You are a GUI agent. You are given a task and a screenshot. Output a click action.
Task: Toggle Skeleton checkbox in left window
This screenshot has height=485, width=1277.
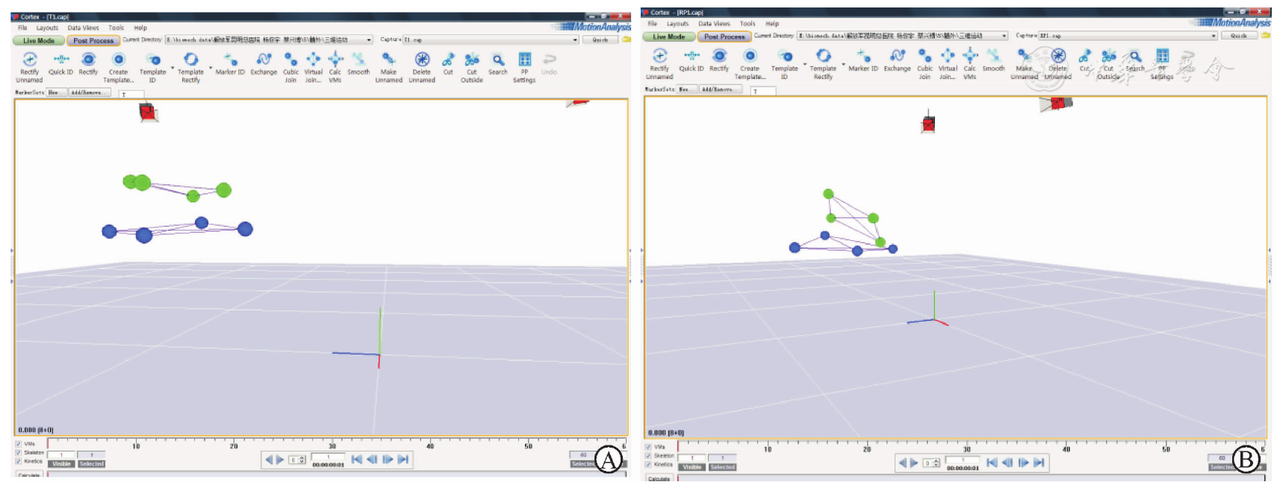(x=19, y=453)
